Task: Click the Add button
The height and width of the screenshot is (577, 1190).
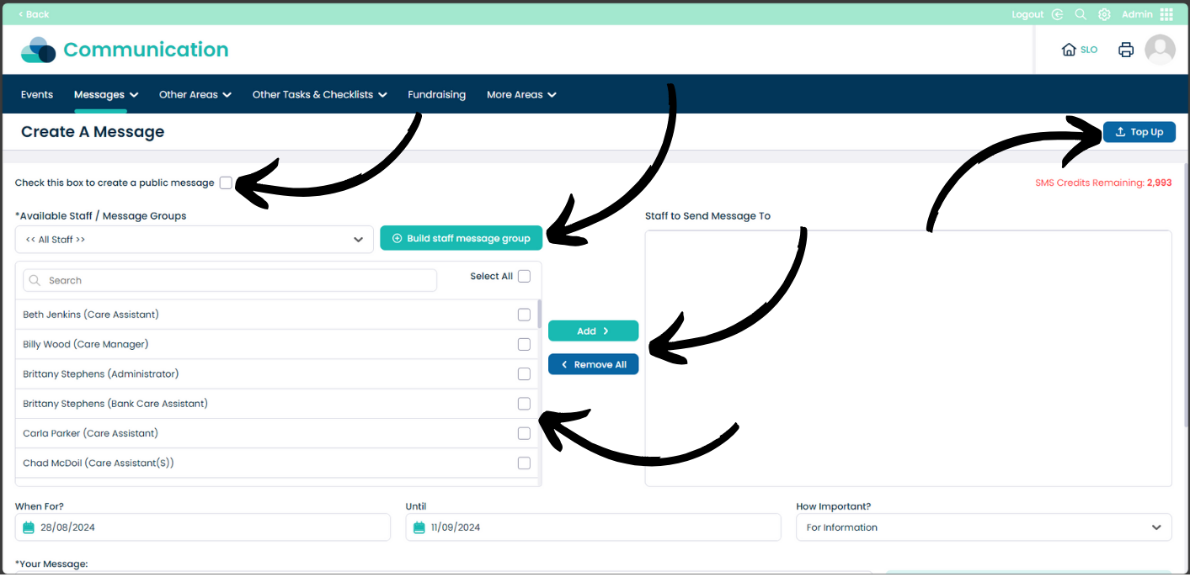Action: coord(593,331)
